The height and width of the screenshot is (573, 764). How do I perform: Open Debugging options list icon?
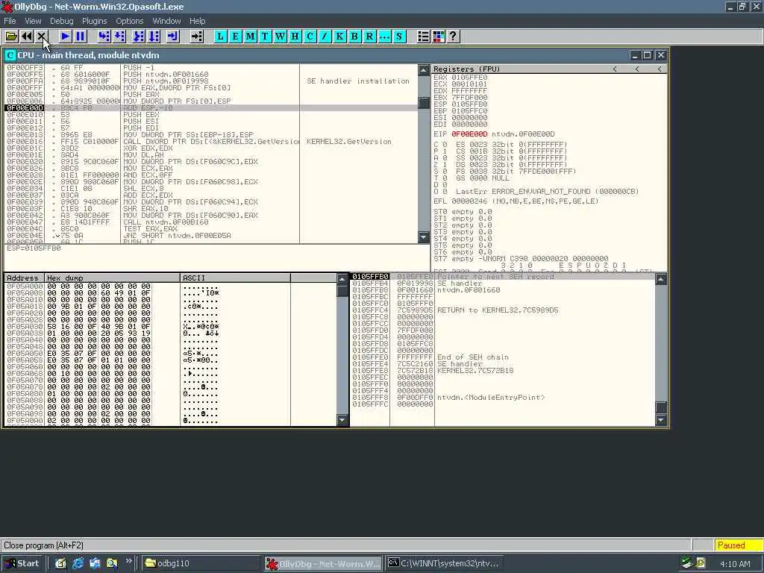[424, 37]
